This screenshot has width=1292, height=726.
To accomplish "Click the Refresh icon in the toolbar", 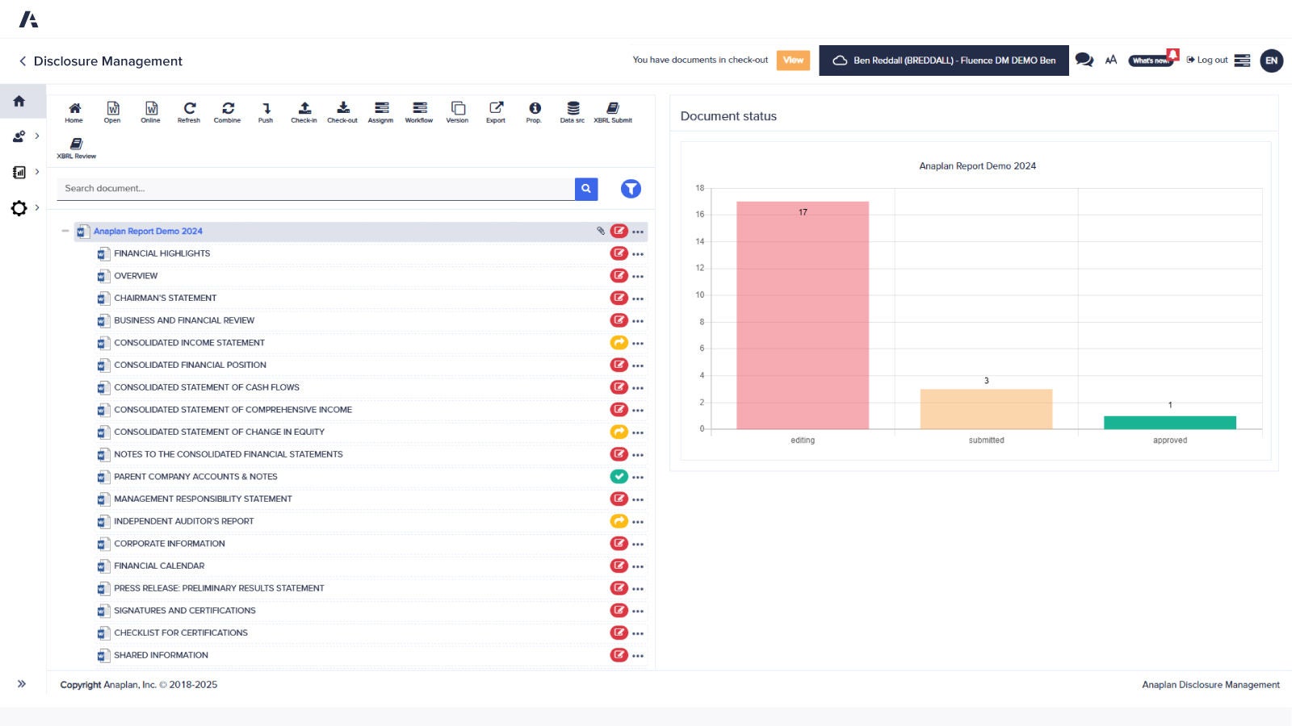I will click(x=189, y=111).
